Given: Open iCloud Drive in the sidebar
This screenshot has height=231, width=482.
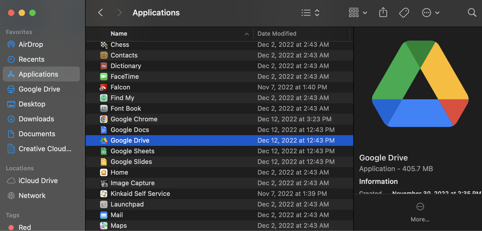Looking at the screenshot, I should [x=41, y=181].
